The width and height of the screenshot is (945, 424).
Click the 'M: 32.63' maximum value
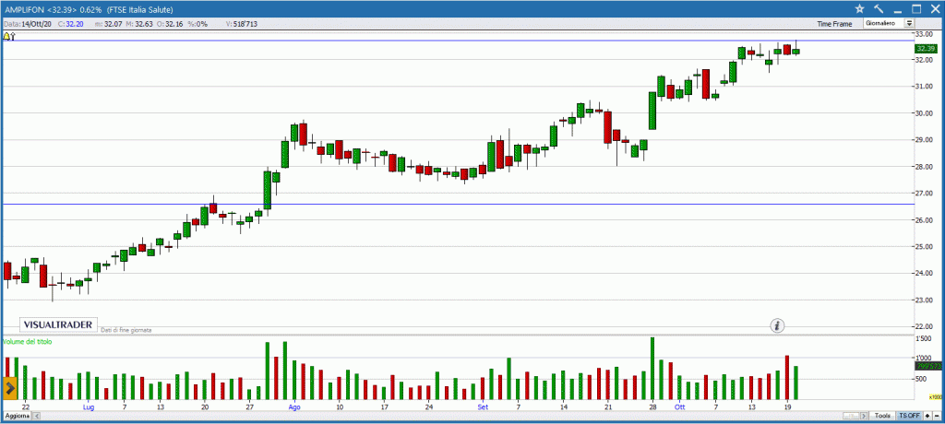point(140,23)
